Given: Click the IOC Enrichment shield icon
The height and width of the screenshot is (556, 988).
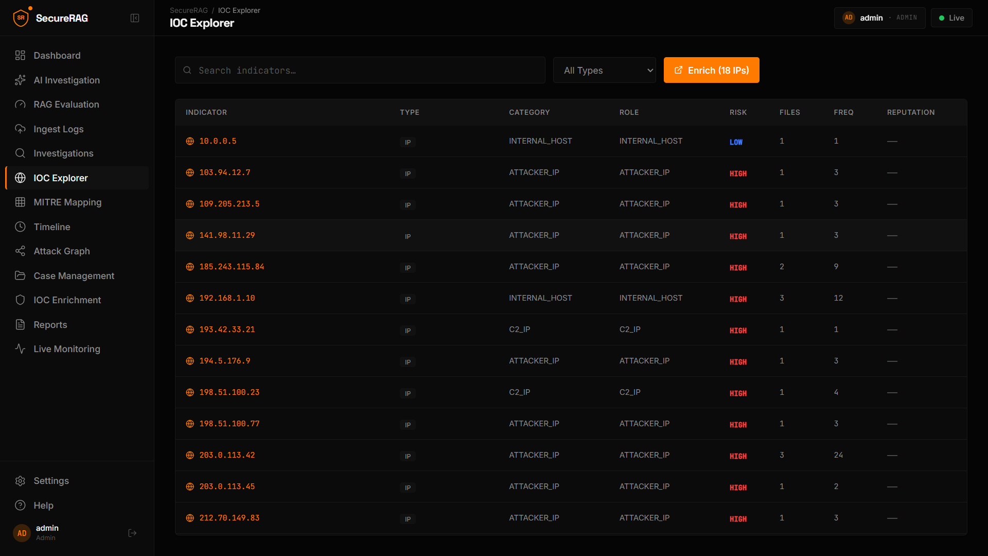Looking at the screenshot, I should click(x=20, y=300).
